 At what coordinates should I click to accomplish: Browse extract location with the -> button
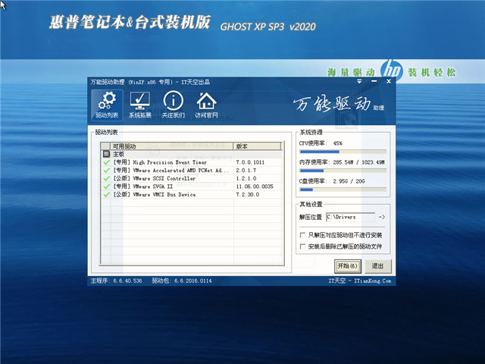382,217
